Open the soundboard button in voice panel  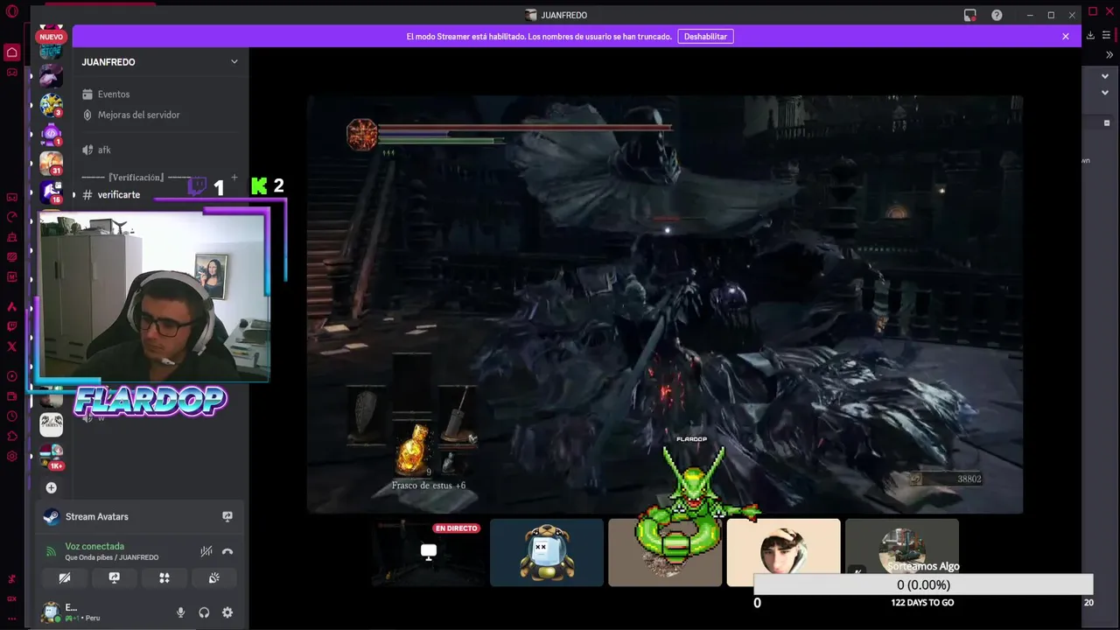click(213, 577)
